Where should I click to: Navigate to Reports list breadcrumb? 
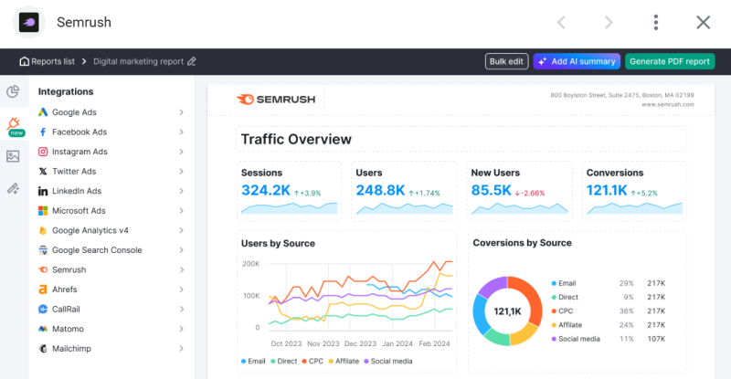[x=48, y=61]
